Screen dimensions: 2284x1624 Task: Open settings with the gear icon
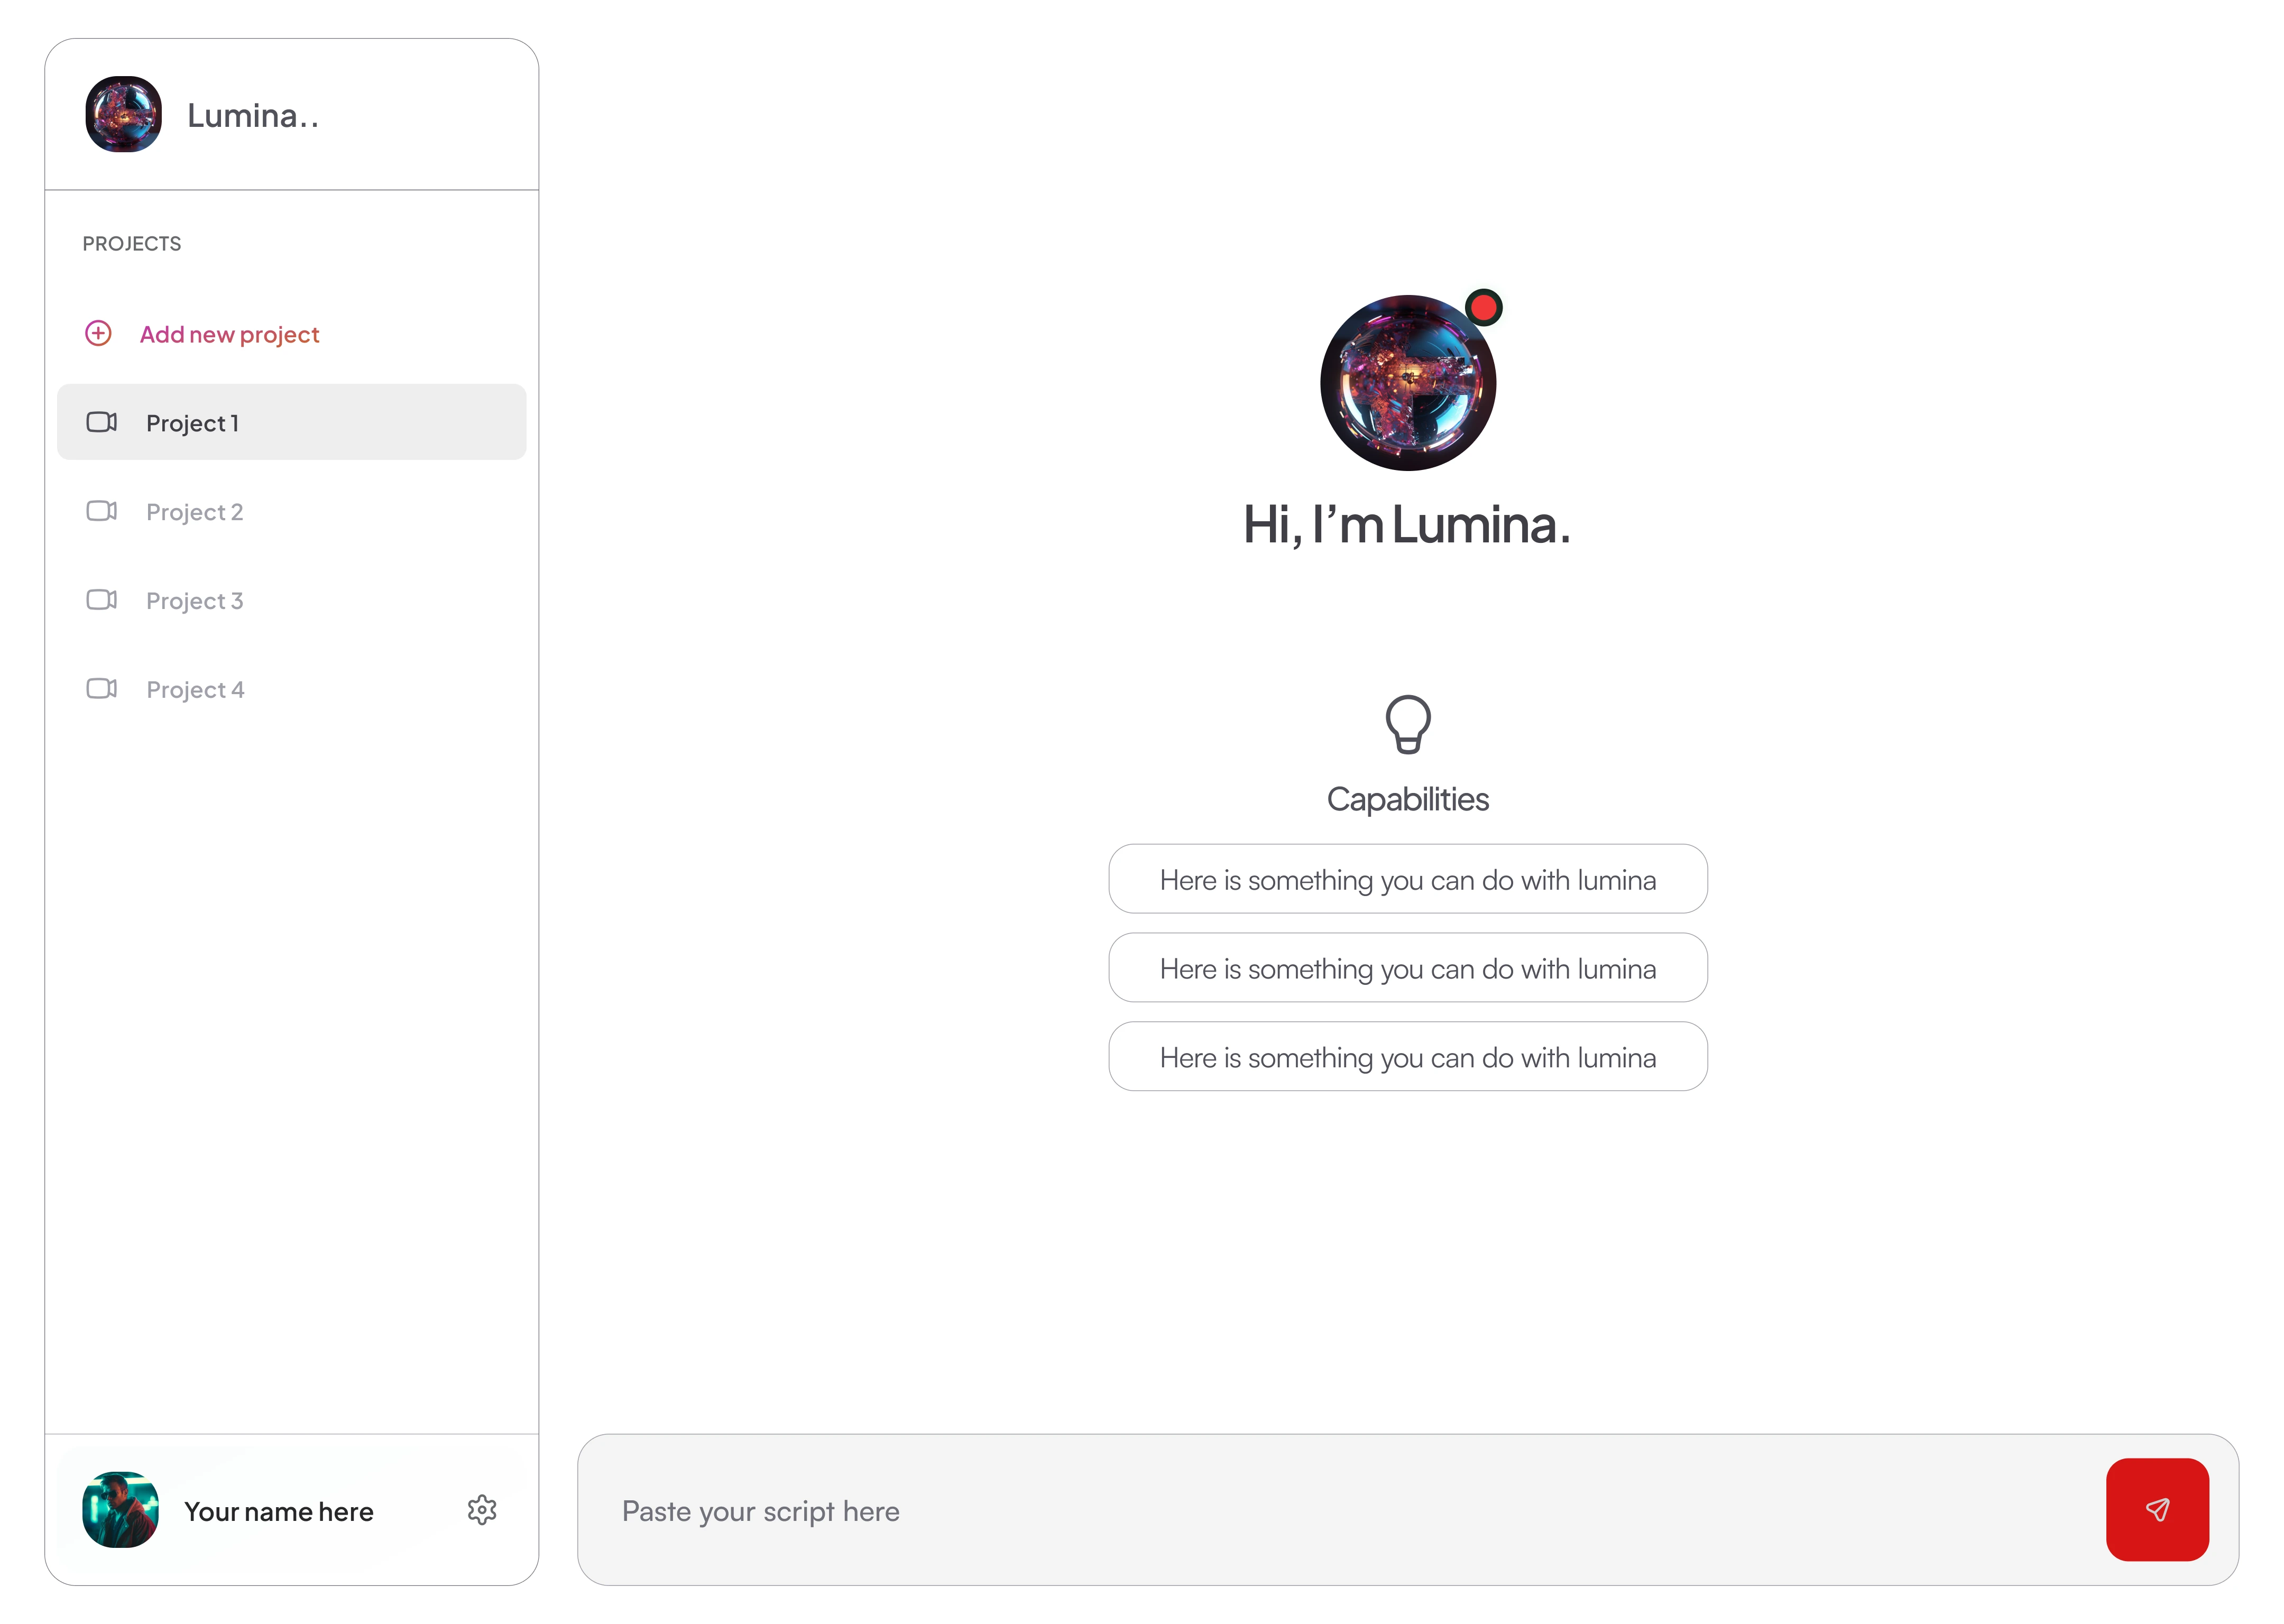[482, 1510]
